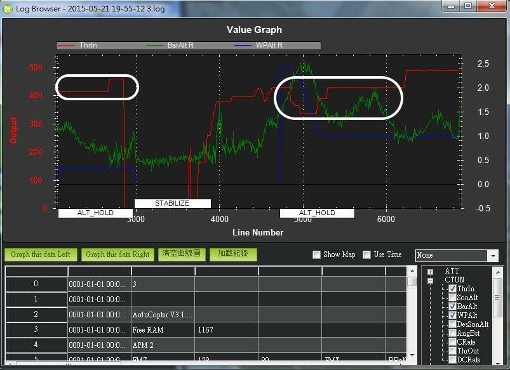Screen dimensions: 510x370
Task: Check the DCRate field checkbox
Action: coord(452,360)
